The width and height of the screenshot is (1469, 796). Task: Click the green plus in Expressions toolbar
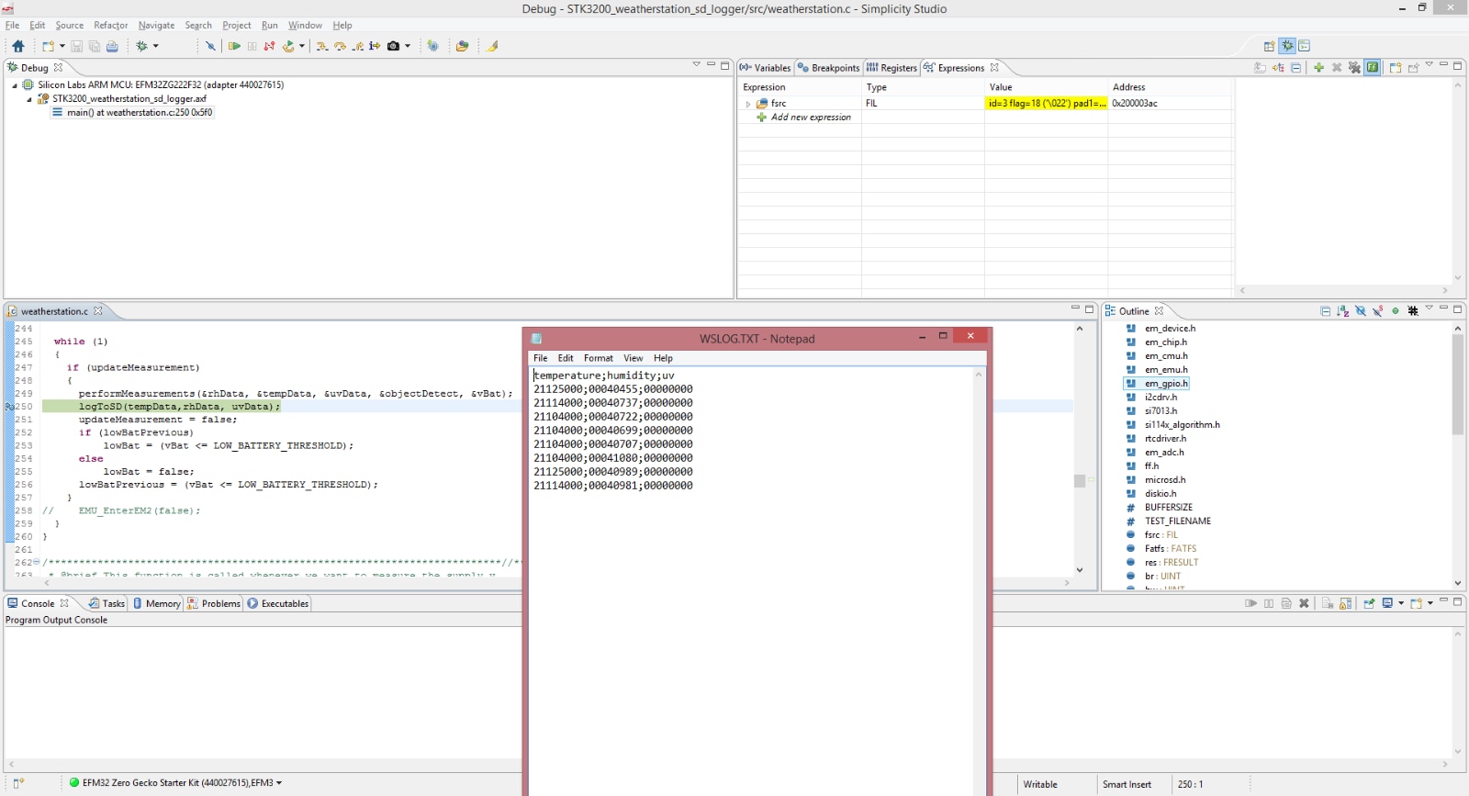[x=1318, y=68]
